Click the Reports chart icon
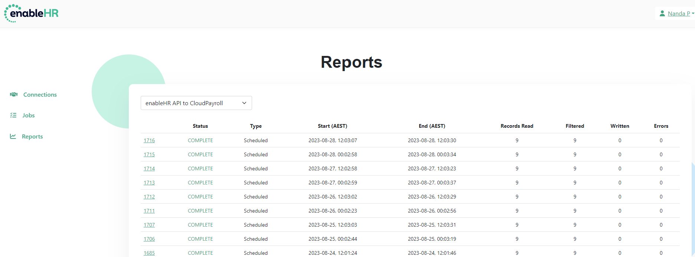The image size is (695, 257). pos(13,136)
